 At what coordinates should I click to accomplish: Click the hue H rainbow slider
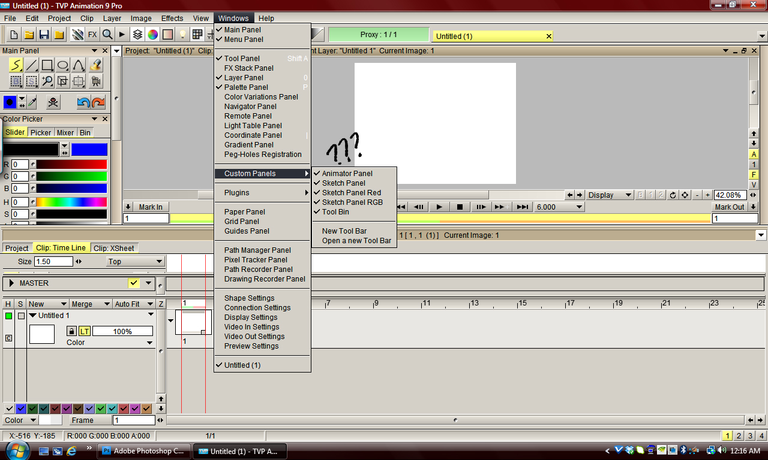[x=71, y=202]
